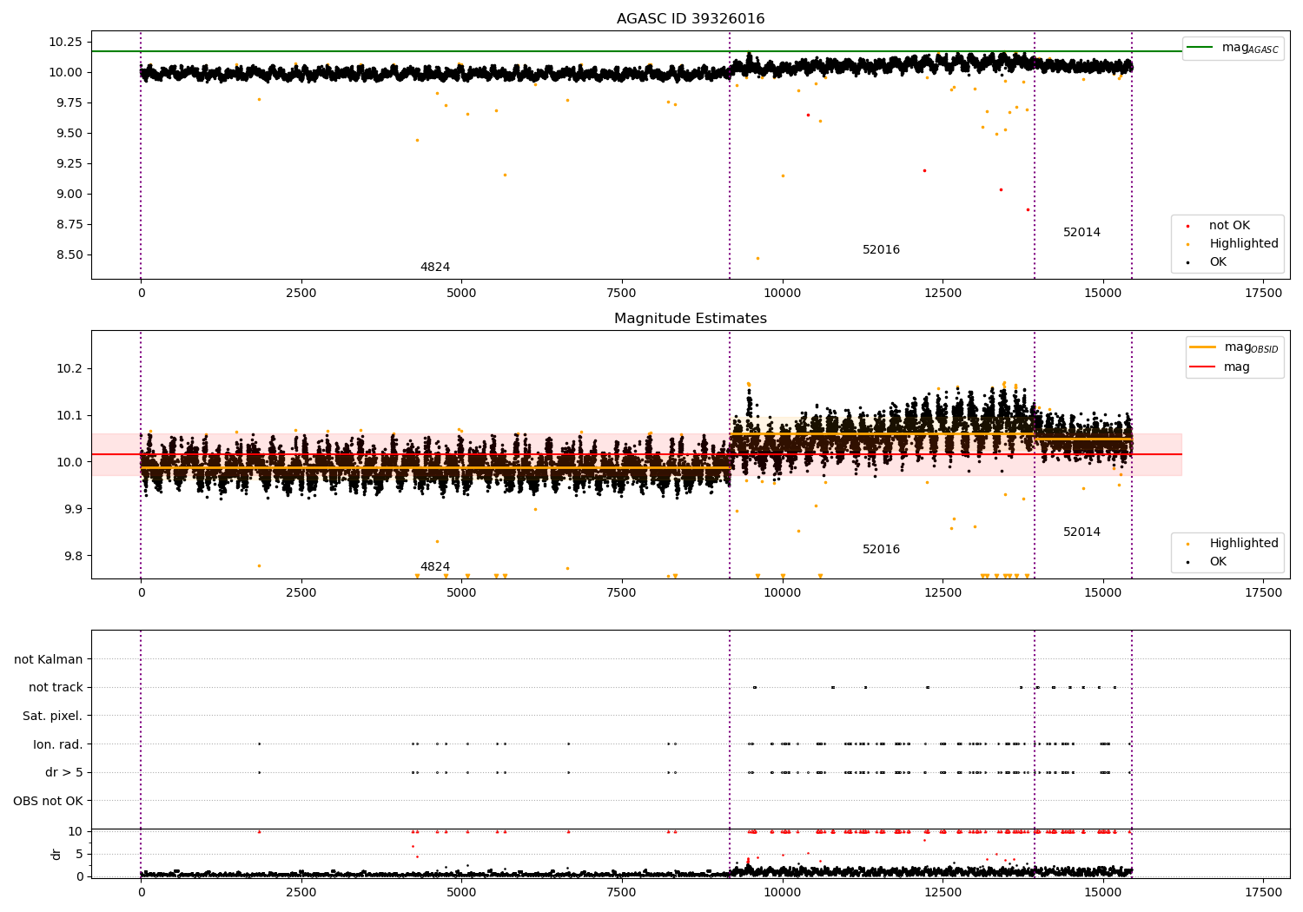Click y-tick '10.2' on Magnitude Estimates plot
1303x912 pixels.
click(69, 368)
